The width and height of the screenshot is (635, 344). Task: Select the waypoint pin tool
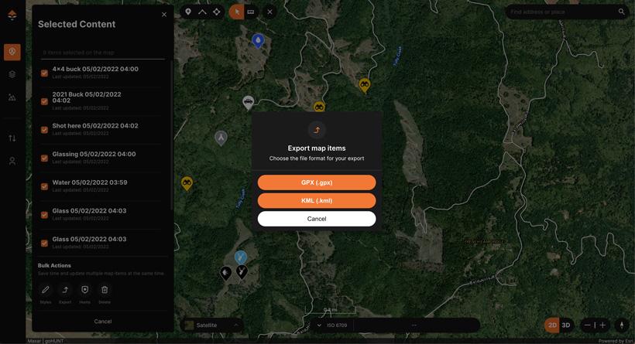tap(188, 12)
